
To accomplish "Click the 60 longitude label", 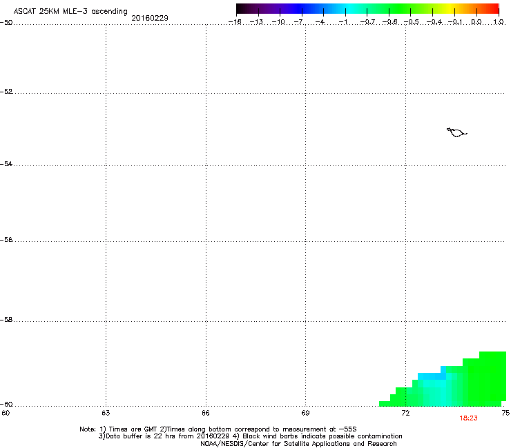I will click(x=6, y=413).
